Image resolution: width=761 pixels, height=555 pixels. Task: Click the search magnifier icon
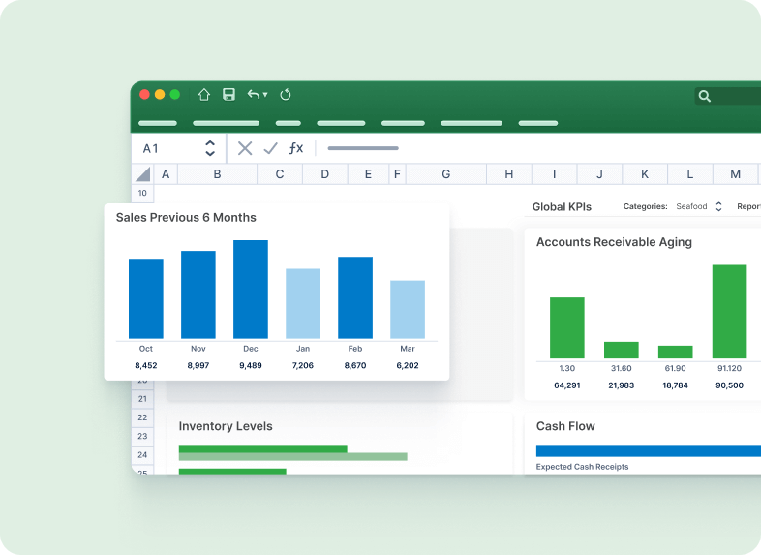coord(705,96)
